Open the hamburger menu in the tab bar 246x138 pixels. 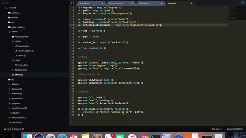(x=243, y=3)
